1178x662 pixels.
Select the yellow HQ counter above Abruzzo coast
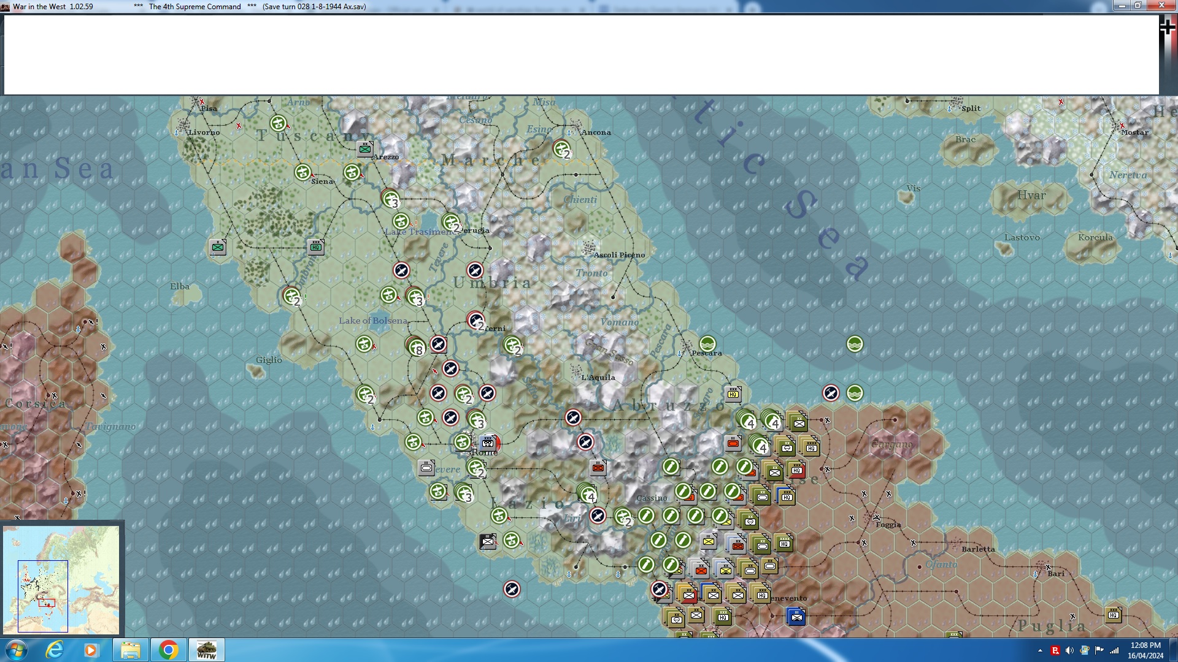(x=733, y=394)
